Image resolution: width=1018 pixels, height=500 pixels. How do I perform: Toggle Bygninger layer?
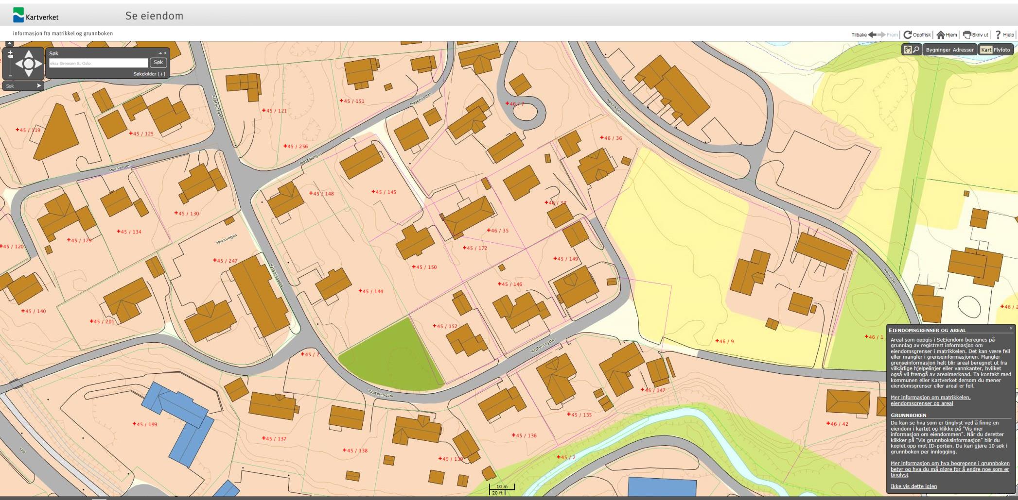[938, 50]
